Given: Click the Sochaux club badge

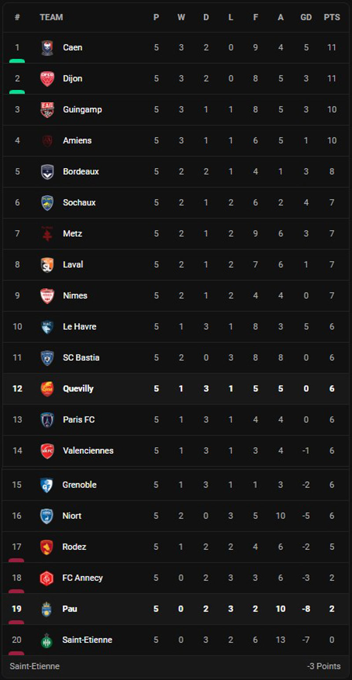Looking at the screenshot, I should point(47,203).
